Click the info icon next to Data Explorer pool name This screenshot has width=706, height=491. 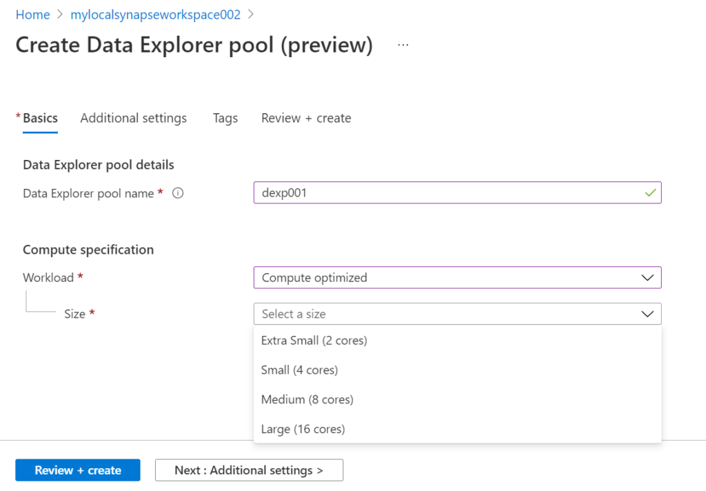tap(177, 193)
